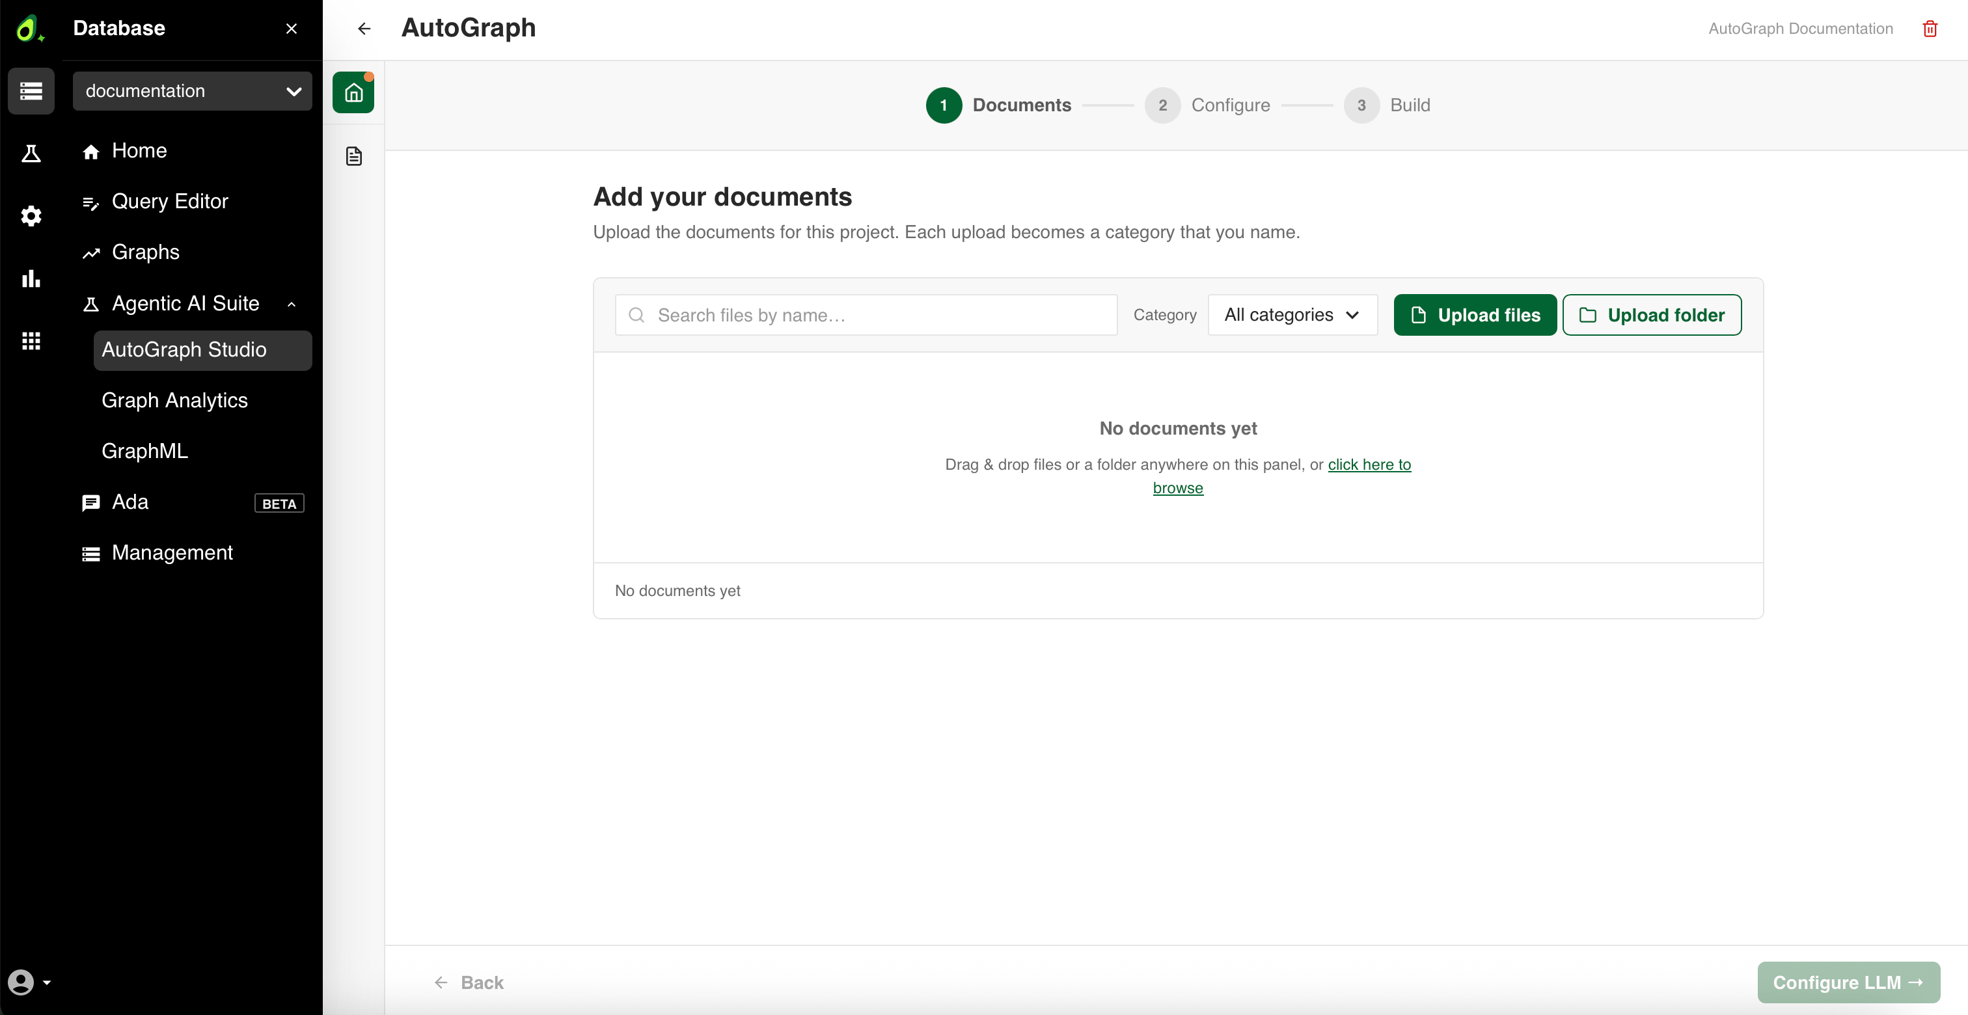Click the Upload folder button
This screenshot has width=1968, height=1015.
(x=1652, y=315)
